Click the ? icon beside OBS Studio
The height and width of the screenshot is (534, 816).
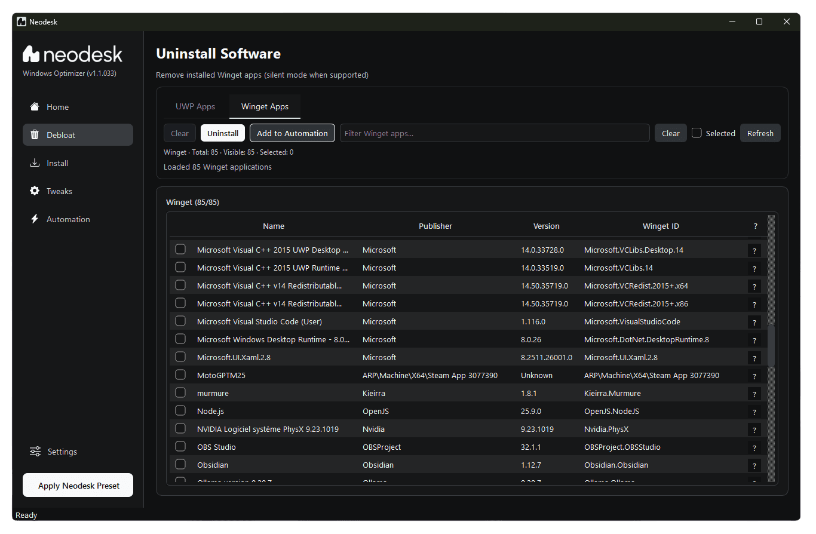coord(754,447)
